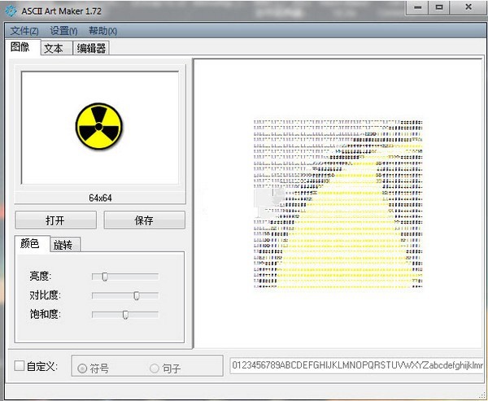Select the 符号 radio button
This screenshot has width=488, height=401.
tap(82, 368)
